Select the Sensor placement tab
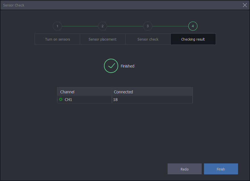The image size is (250, 181). [103, 39]
